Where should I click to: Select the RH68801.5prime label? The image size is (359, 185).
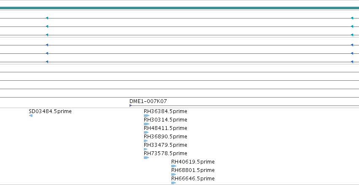tap(193, 170)
